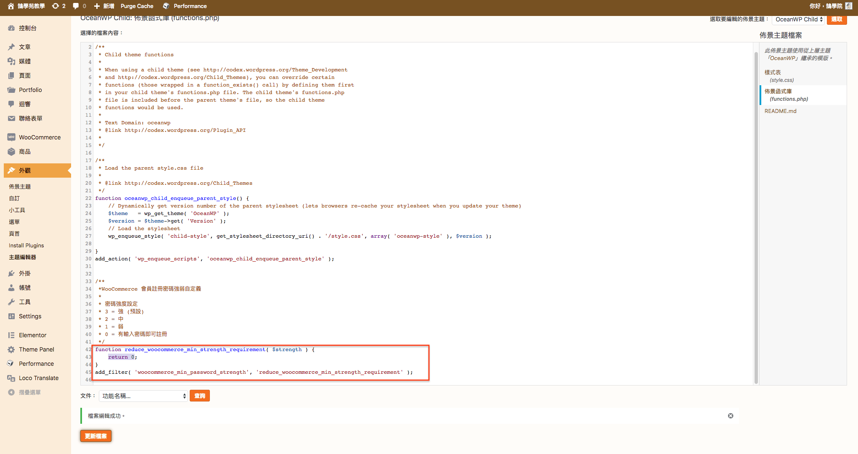Viewport: 858px width, 454px height.
Task: Click the pin icon for 文章
Action: 11,47
